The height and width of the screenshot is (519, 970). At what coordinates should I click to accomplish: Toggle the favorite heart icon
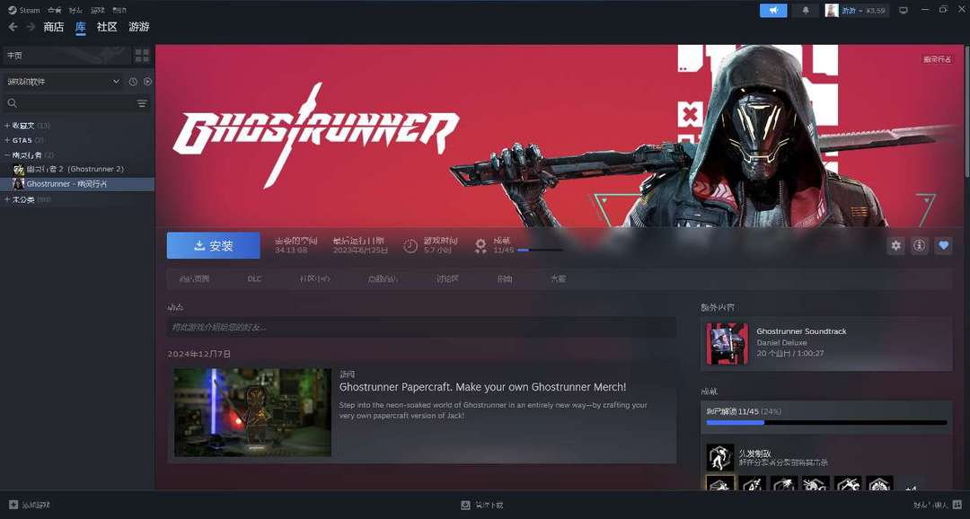coord(943,245)
